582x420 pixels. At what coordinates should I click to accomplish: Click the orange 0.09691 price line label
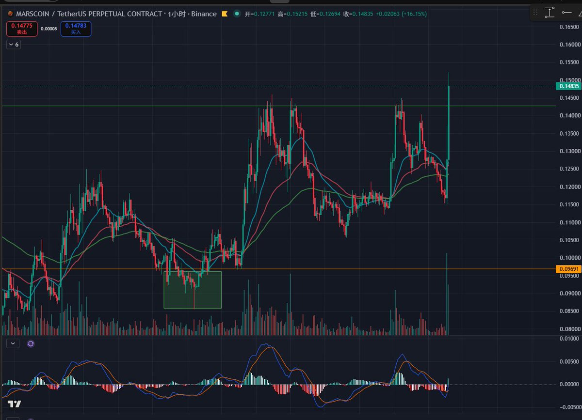[x=568, y=269]
